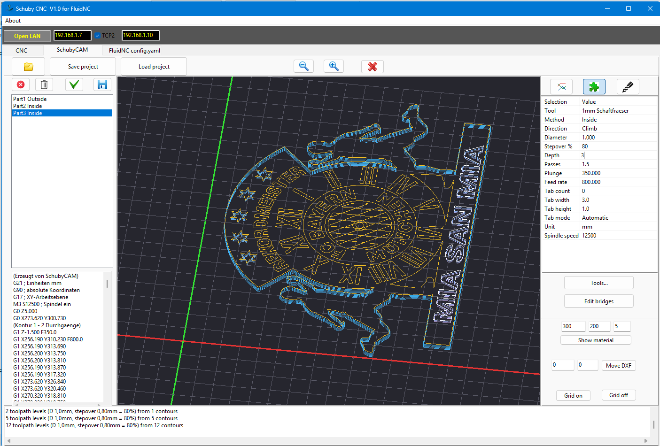
Task: Click the material thickness field showing 5
Action: click(x=622, y=326)
